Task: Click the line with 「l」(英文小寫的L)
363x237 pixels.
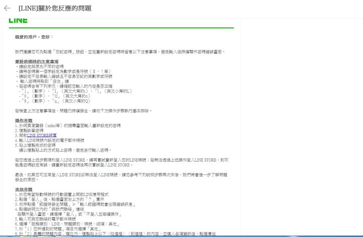Action: click(76, 91)
